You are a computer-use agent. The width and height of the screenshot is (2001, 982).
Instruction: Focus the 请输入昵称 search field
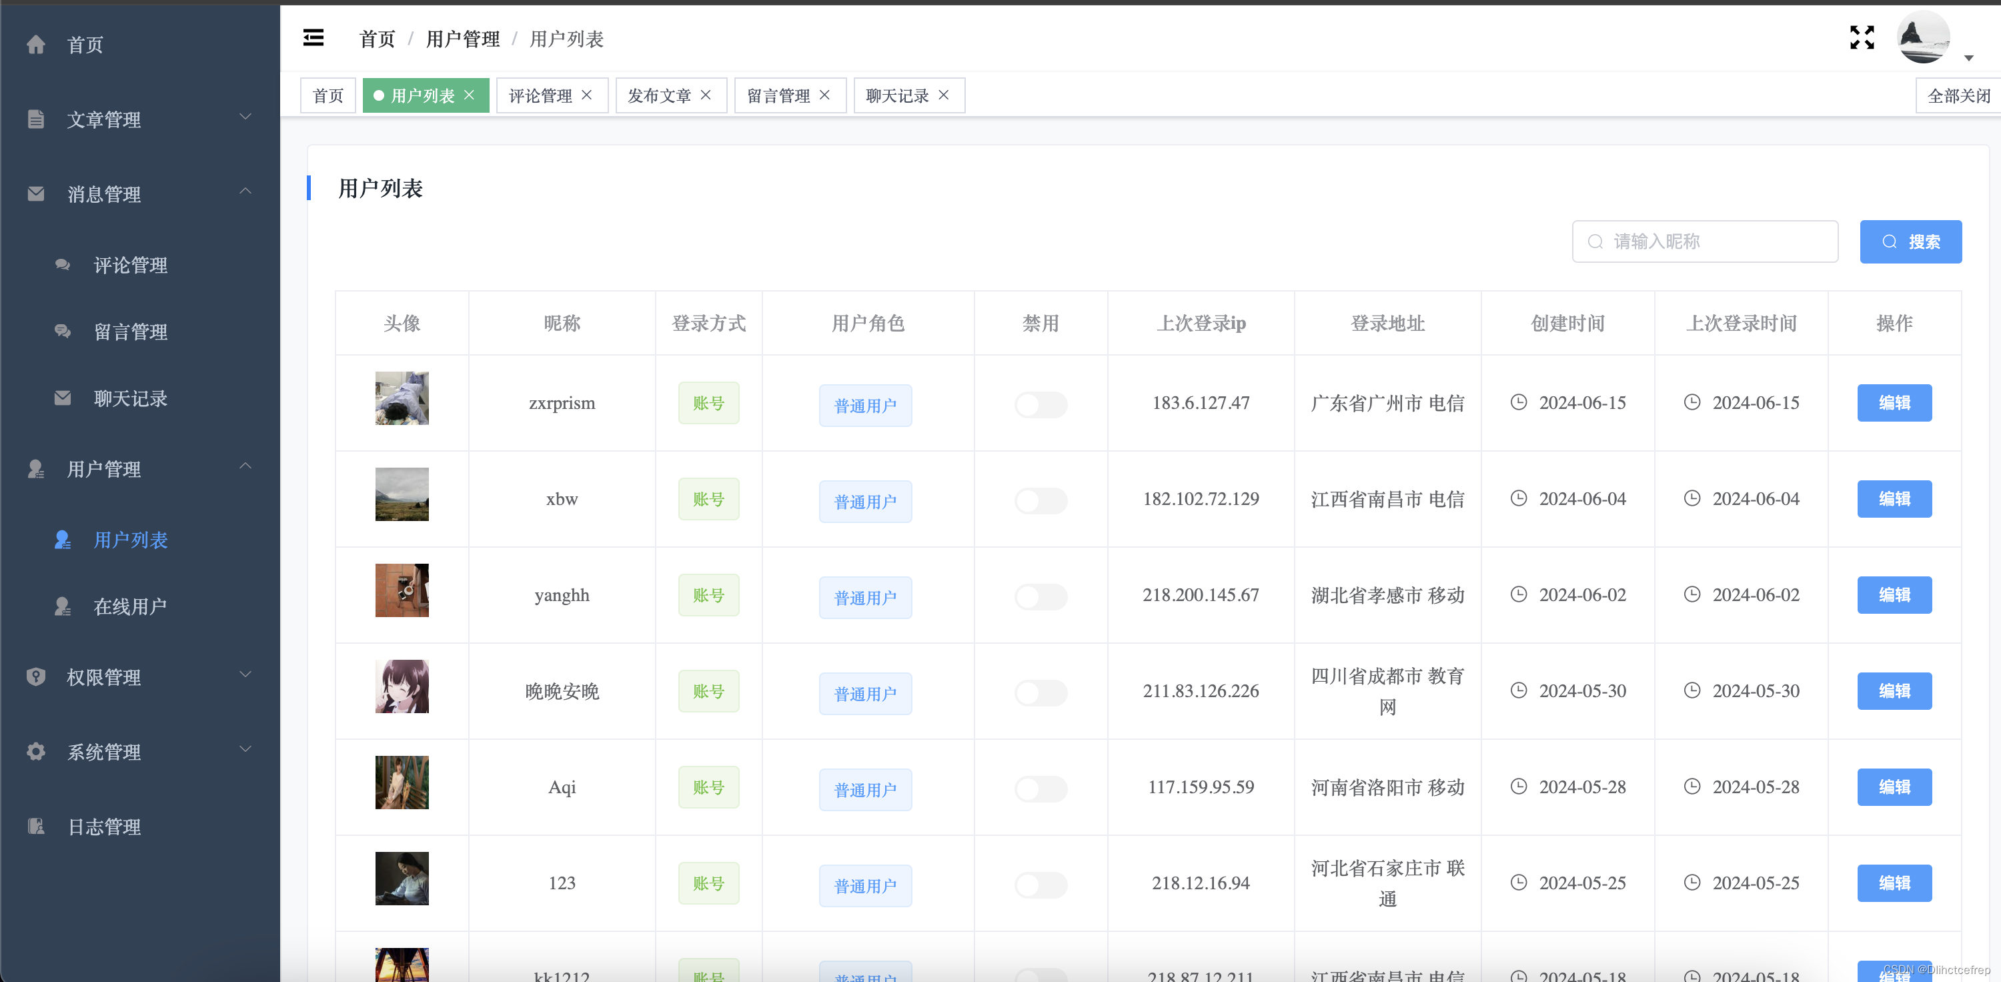[x=1705, y=241]
